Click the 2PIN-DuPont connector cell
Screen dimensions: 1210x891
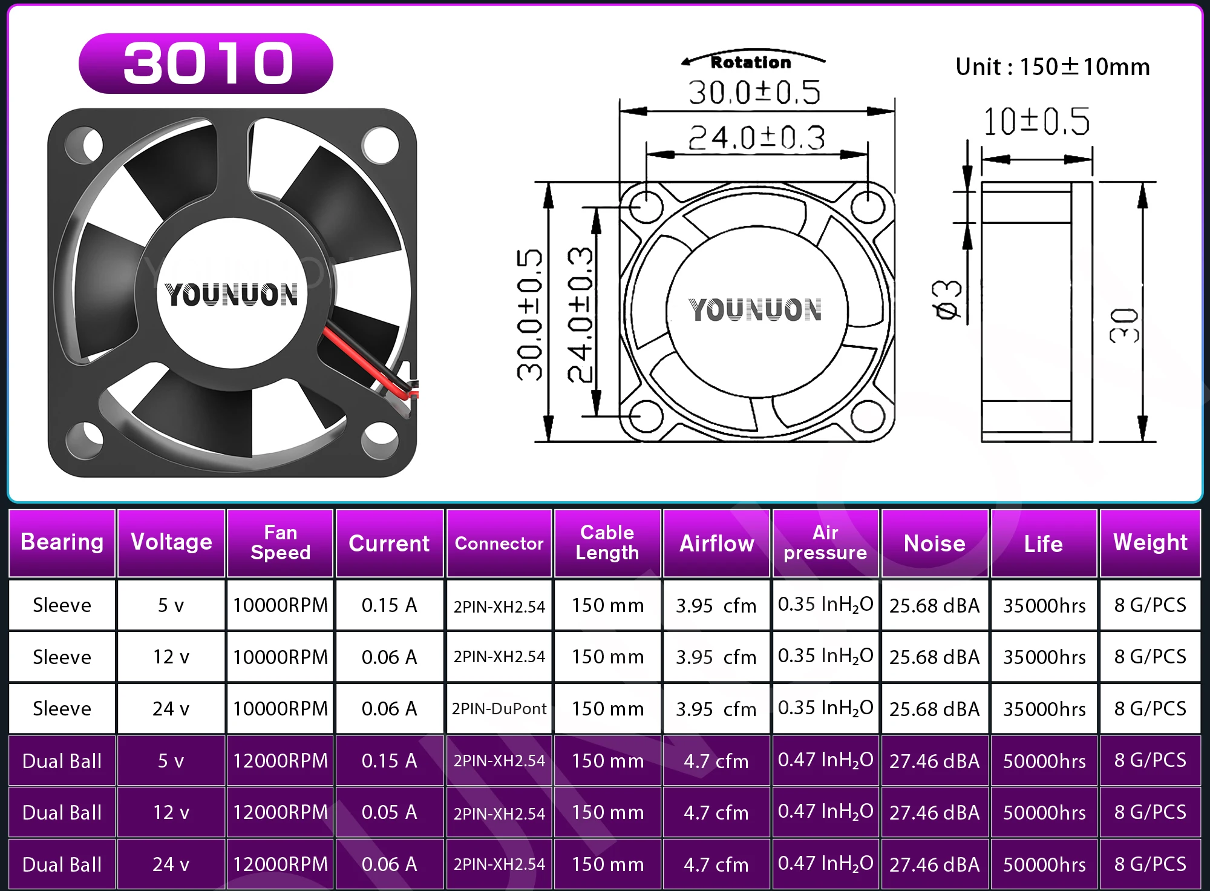499,709
